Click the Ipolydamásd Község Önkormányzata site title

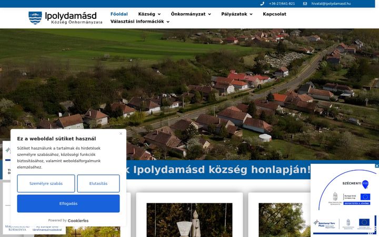click(74, 18)
